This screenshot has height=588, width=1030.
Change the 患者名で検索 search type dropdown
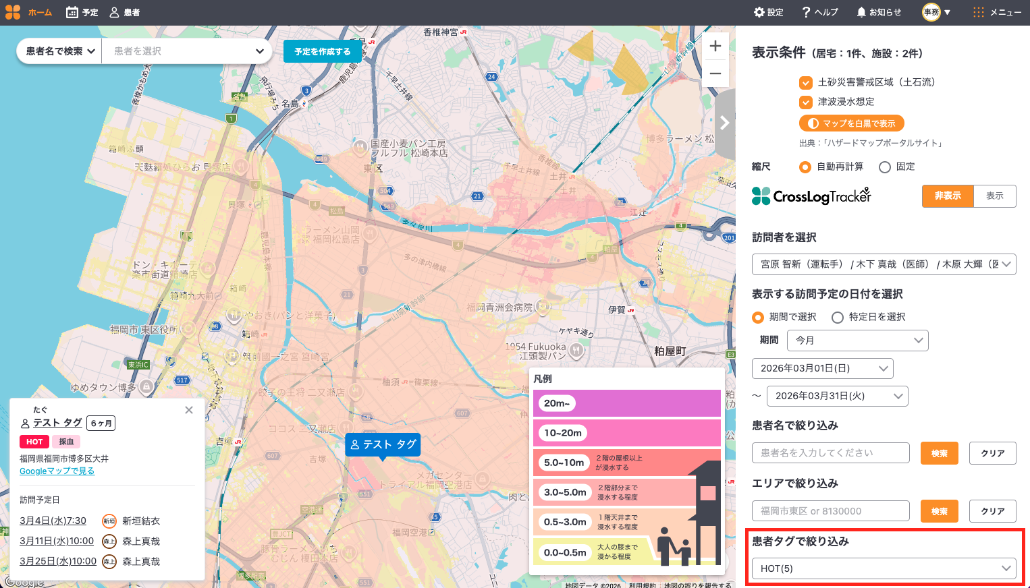pyautogui.click(x=59, y=51)
